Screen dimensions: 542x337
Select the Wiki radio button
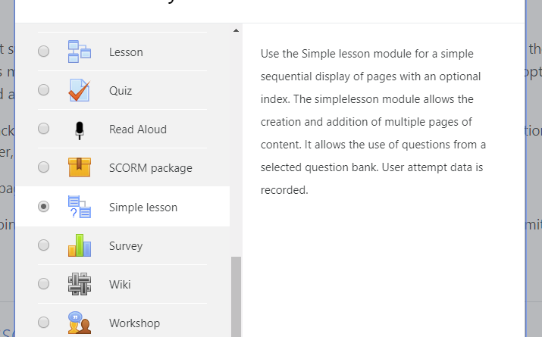point(43,284)
